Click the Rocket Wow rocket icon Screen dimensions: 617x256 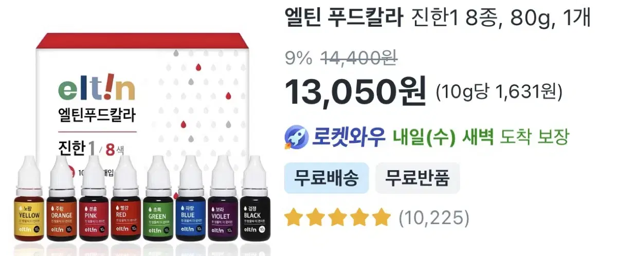click(295, 137)
